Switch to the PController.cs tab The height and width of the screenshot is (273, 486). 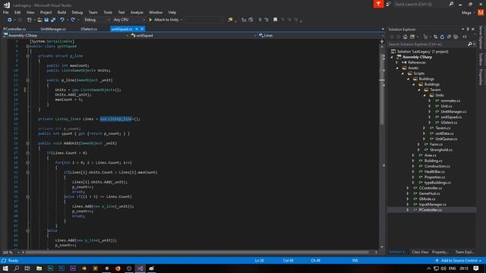click(x=14, y=29)
